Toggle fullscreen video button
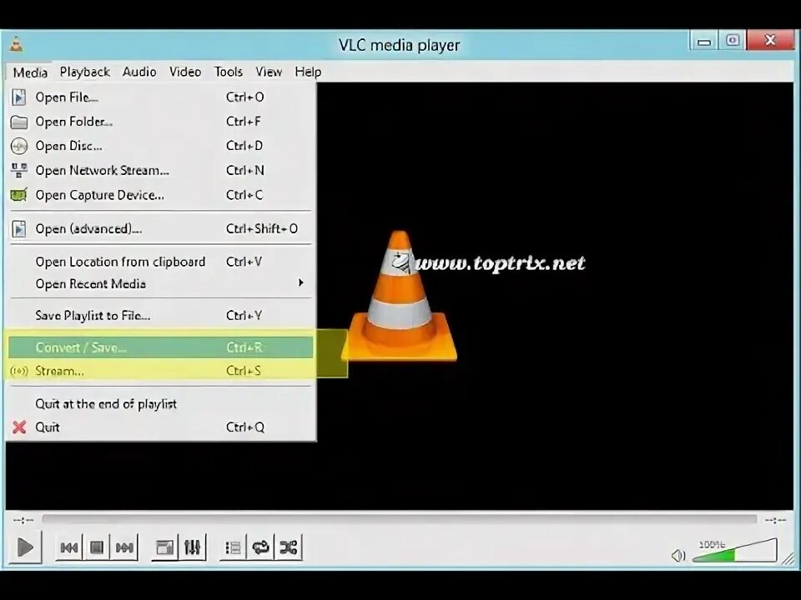The width and height of the screenshot is (801, 600). (x=164, y=547)
